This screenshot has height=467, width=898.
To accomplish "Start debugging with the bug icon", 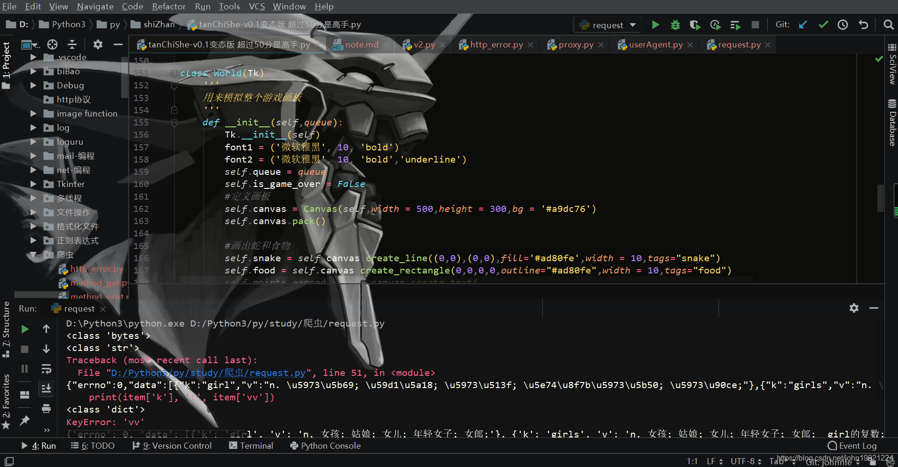I will point(675,25).
